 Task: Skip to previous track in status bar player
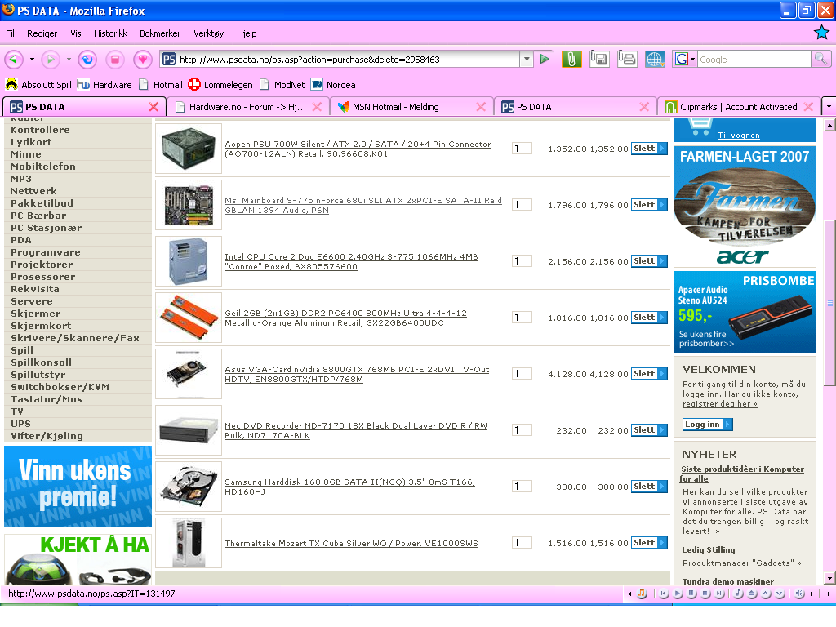click(664, 594)
